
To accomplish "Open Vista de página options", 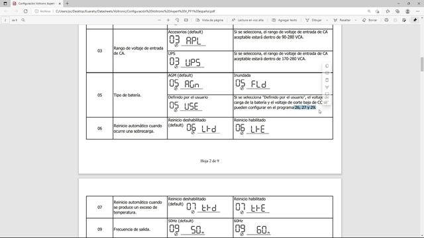I will tap(209, 20).
